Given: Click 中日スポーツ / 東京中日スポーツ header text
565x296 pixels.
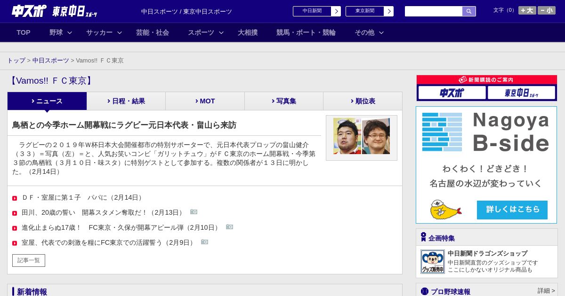Looking at the screenshot, I should (186, 11).
